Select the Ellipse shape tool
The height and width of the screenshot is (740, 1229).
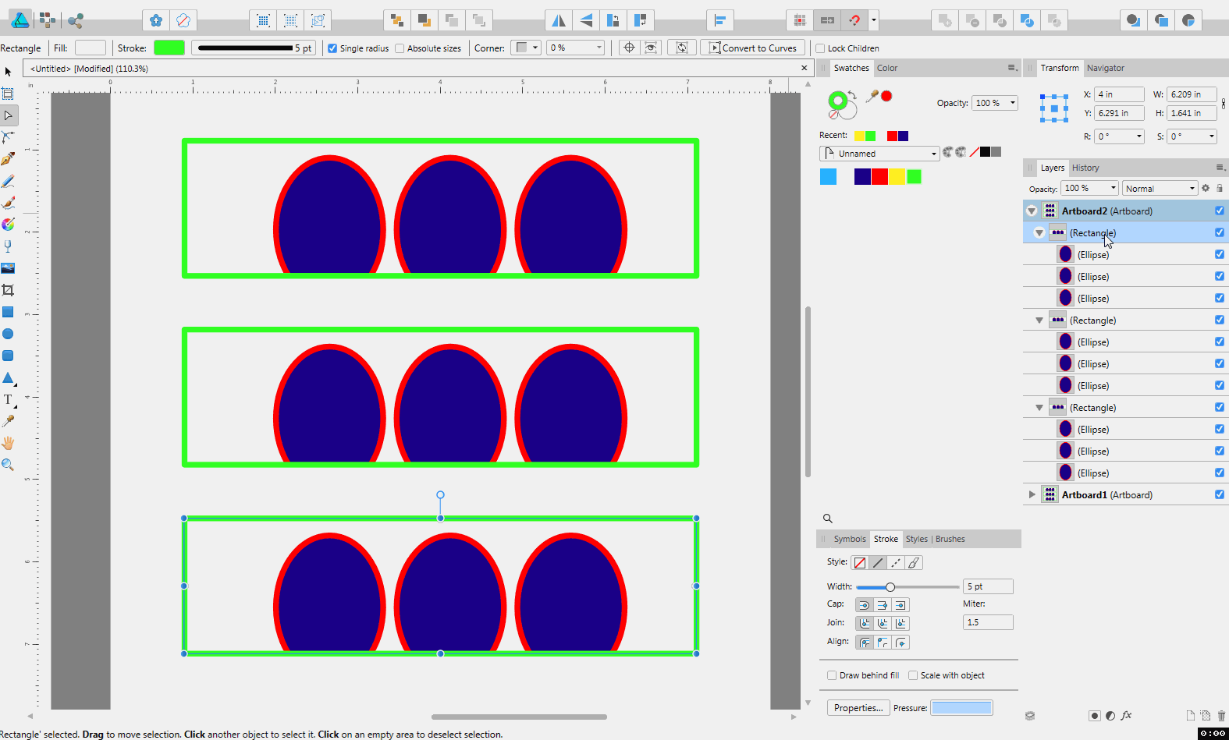[x=8, y=334]
